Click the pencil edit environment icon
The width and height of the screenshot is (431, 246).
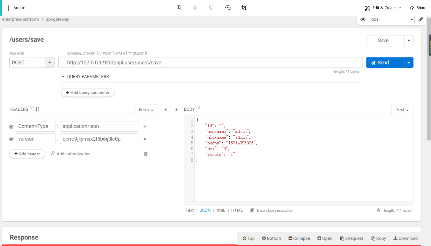click(x=421, y=19)
